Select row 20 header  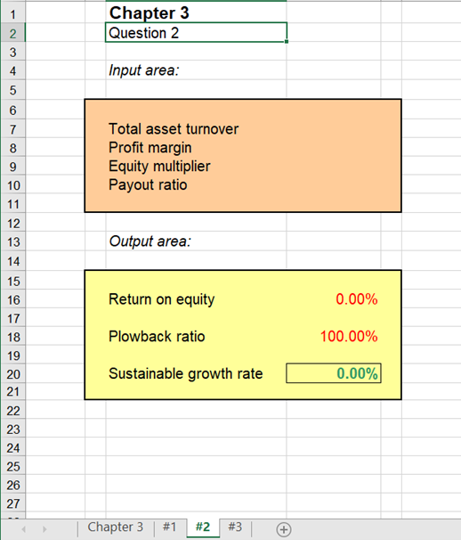coord(12,374)
